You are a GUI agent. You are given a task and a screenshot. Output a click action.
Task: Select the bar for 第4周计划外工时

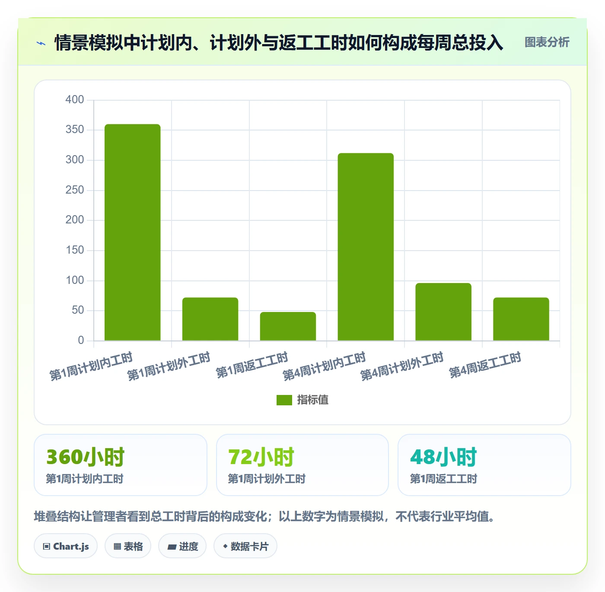click(x=443, y=312)
